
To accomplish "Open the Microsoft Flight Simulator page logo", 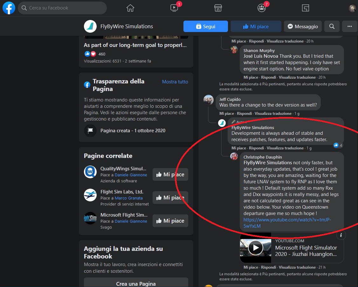I will pyautogui.click(x=90, y=218).
